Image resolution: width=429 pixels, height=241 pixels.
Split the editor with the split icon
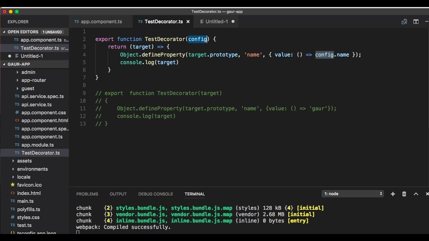(x=416, y=22)
